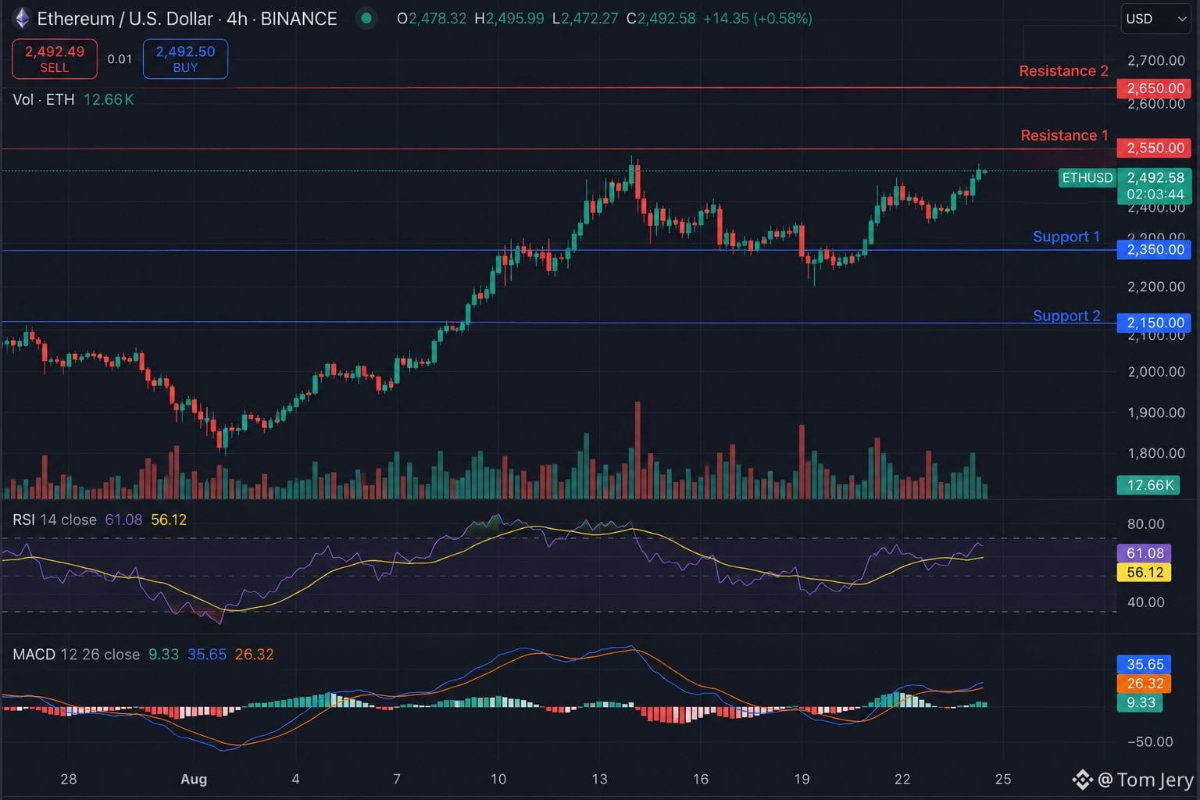Viewport: 1200px width, 800px height.
Task: Click the blue 35.65 value in the MACD legend
Action: click(207, 654)
